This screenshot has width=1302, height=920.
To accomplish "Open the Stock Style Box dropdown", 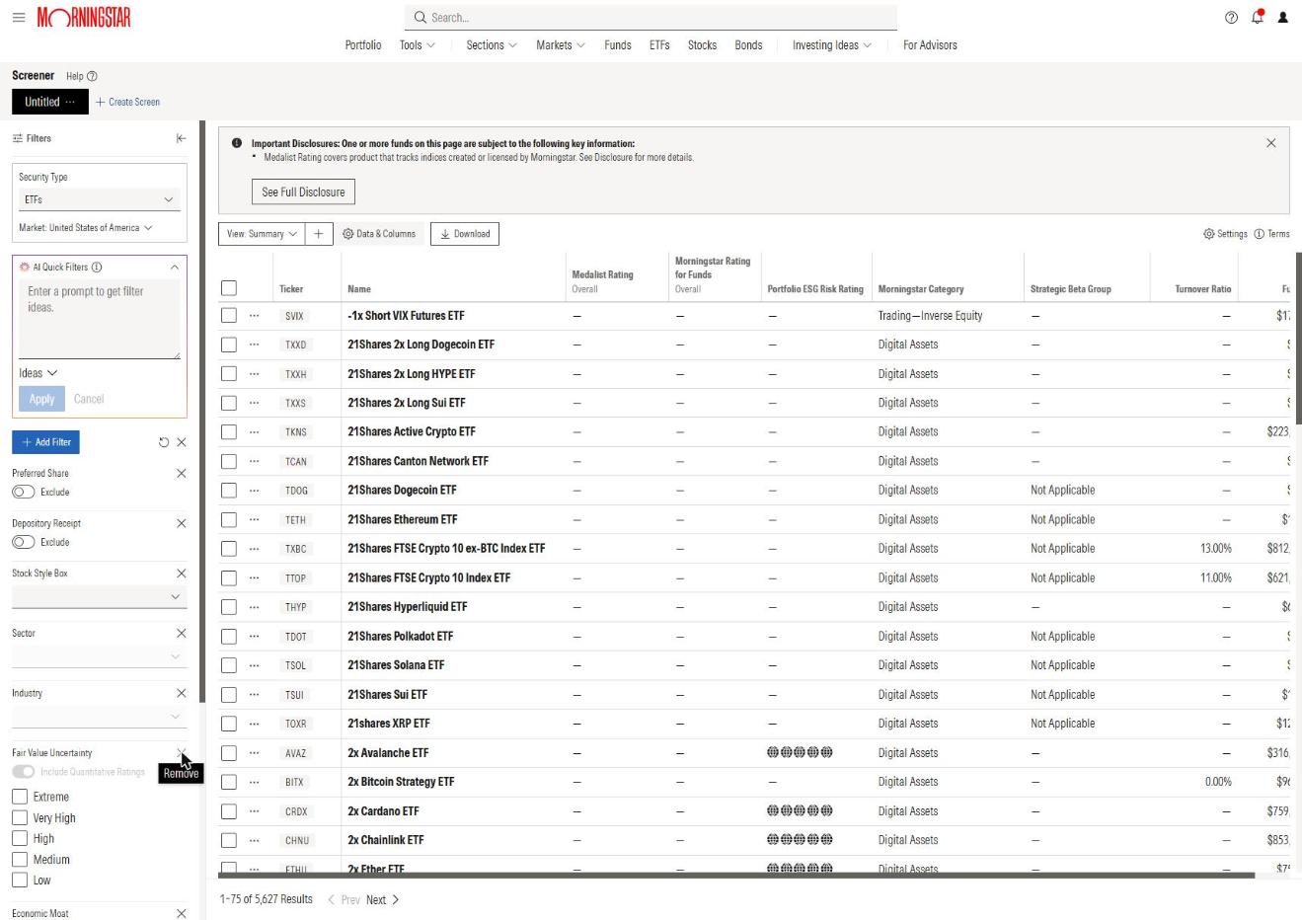I will tap(100, 596).
